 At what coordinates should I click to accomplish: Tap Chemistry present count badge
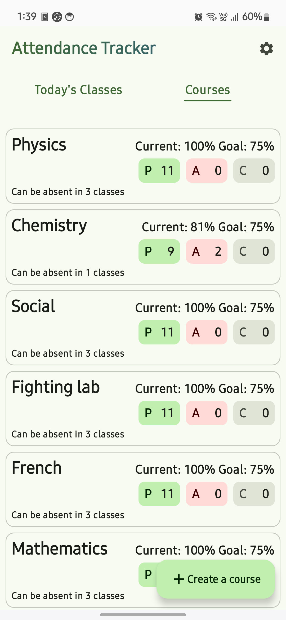(x=159, y=251)
